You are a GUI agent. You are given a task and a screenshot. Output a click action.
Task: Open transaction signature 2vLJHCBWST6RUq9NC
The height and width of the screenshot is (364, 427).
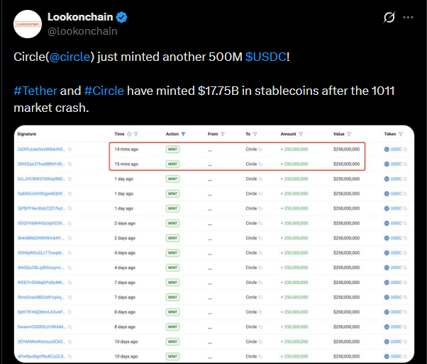coord(39,178)
